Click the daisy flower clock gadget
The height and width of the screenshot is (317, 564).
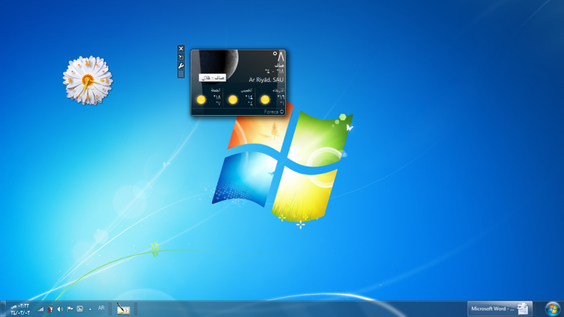[87, 80]
